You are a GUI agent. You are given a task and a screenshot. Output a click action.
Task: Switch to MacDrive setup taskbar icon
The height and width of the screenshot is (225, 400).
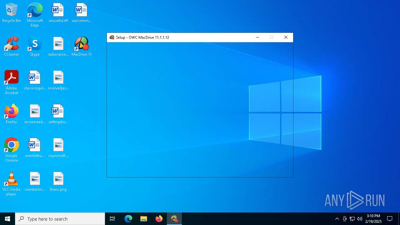(x=174, y=219)
